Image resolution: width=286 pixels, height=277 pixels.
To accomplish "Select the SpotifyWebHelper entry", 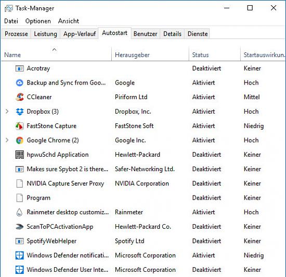I will coord(51,241).
